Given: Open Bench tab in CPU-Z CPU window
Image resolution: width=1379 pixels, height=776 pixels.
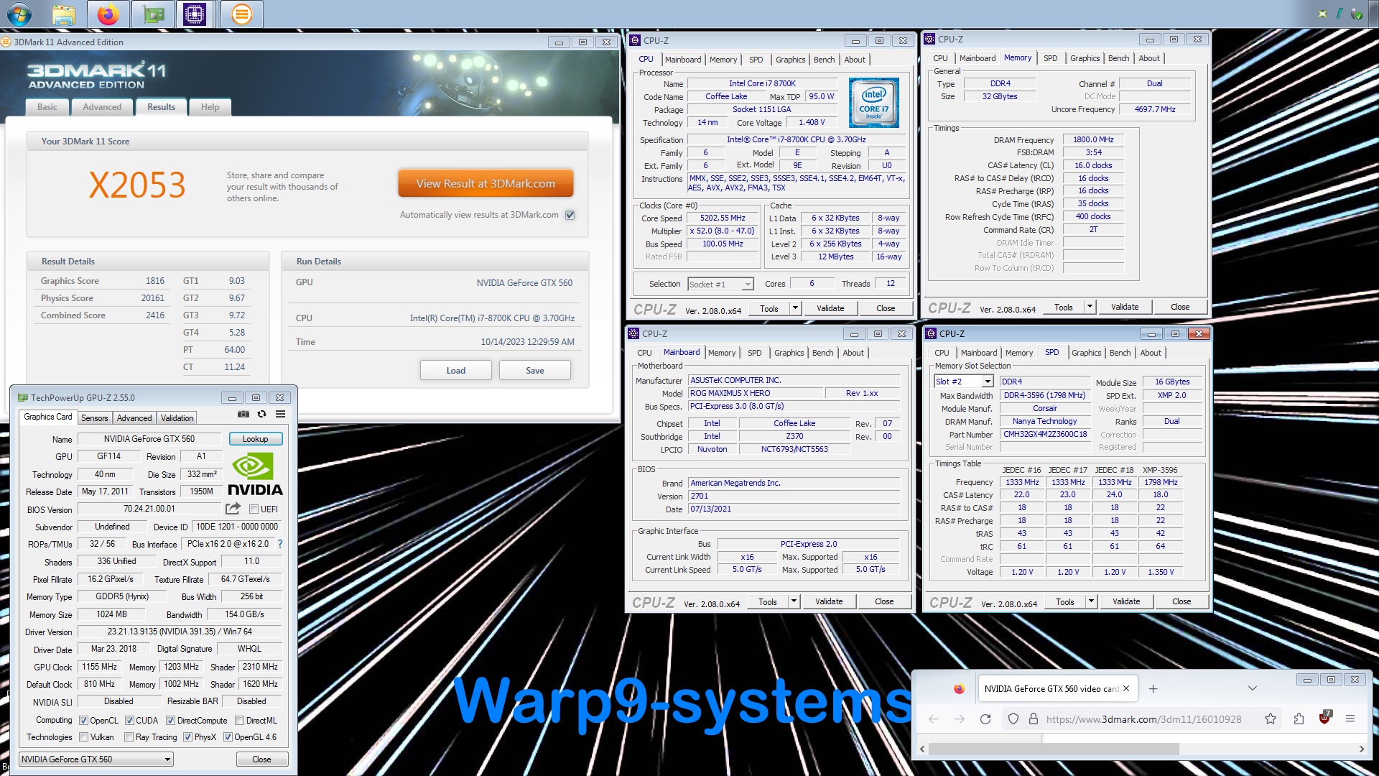Looking at the screenshot, I should (x=824, y=60).
